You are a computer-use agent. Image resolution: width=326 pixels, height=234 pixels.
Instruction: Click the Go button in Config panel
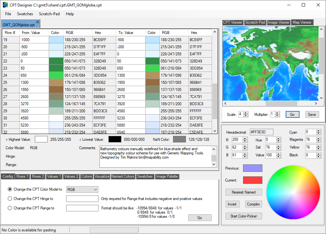click(200, 217)
